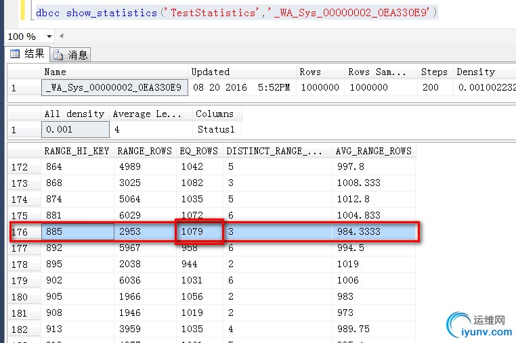
Task: Click RANGE_ROWS cell 6029
Action: tap(145, 215)
